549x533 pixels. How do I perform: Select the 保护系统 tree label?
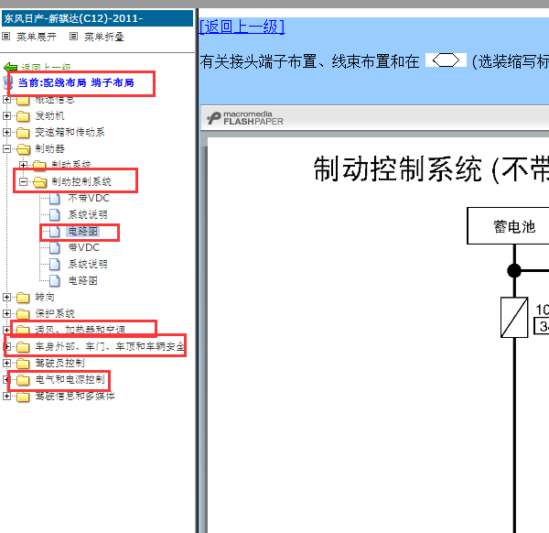point(55,313)
